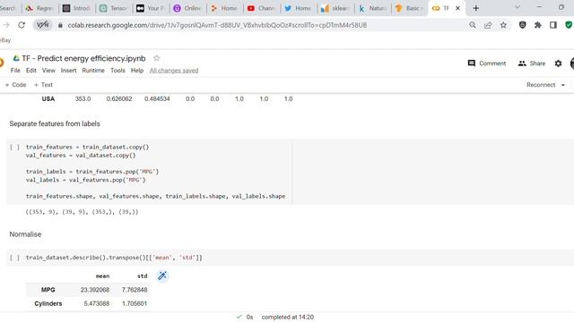Select the 'Separate features from labels' heading

point(55,123)
